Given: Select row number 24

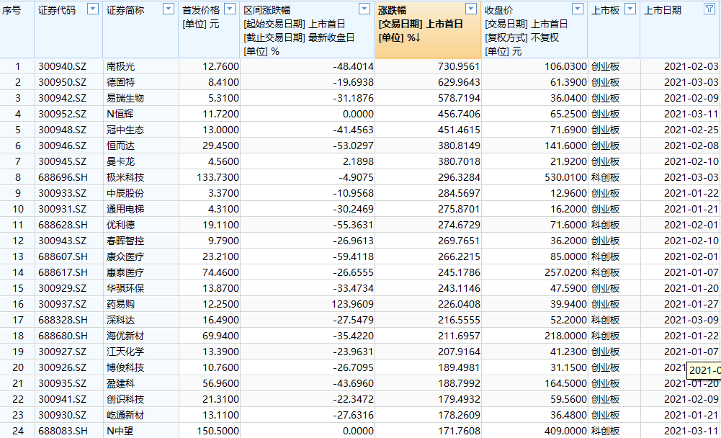Looking at the screenshot, I should coord(18,431).
